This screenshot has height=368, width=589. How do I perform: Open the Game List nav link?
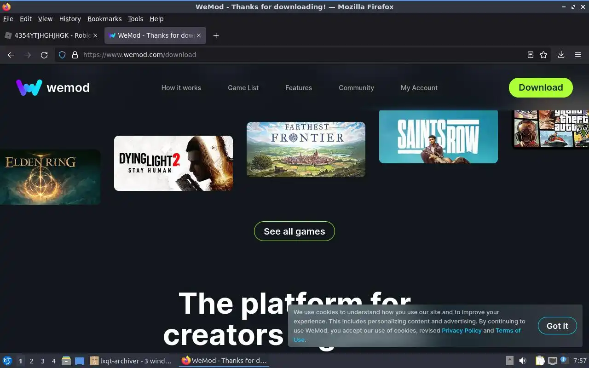tap(243, 88)
